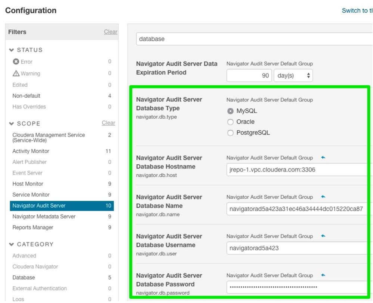Screen dimensions: 373x303
Task: Clear all filters link at top
Action: point(111,32)
